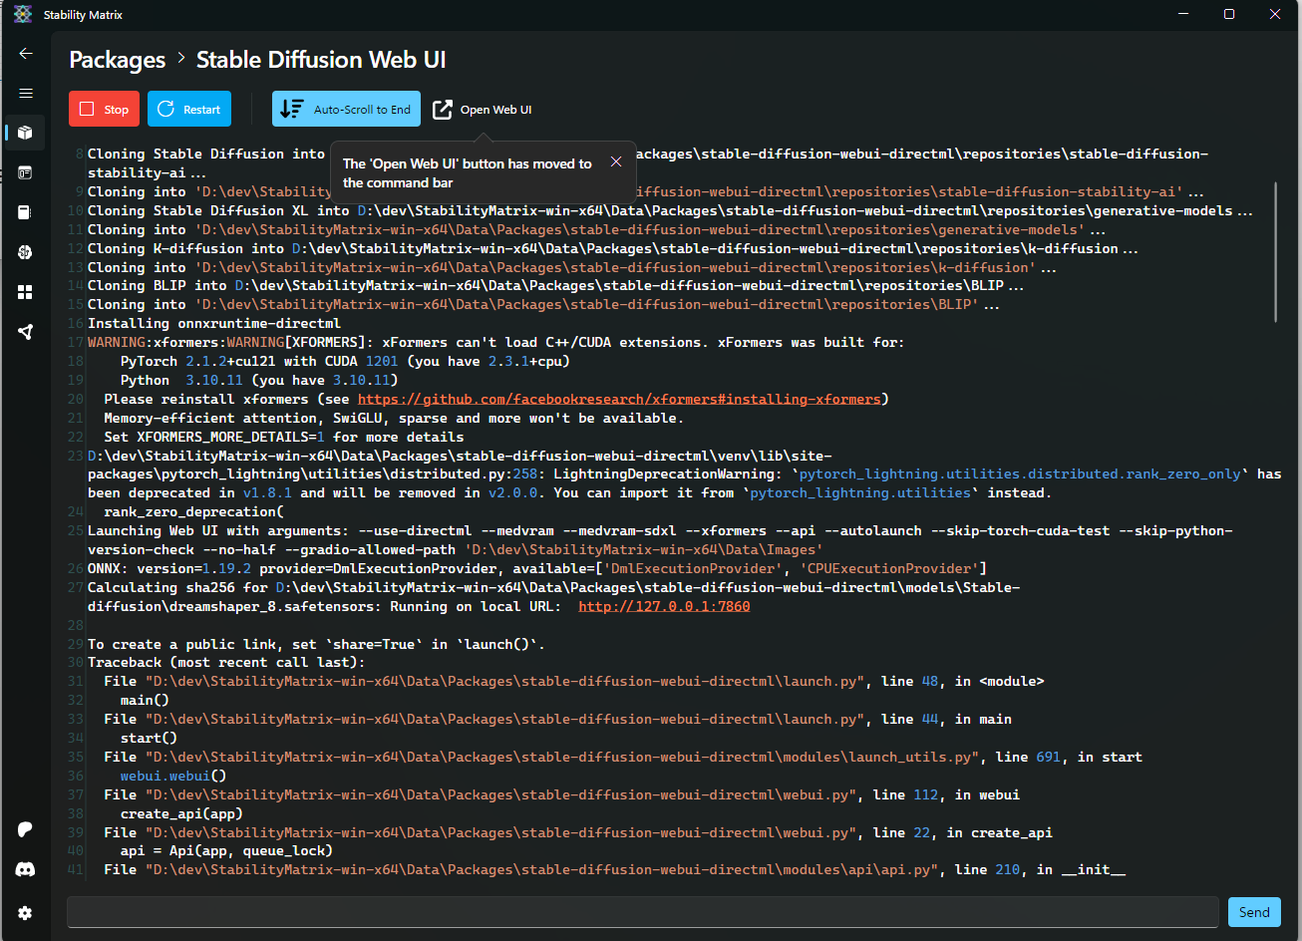Click the Packages breadcrumb
Viewport: 1302px width, 941px height.
click(118, 60)
